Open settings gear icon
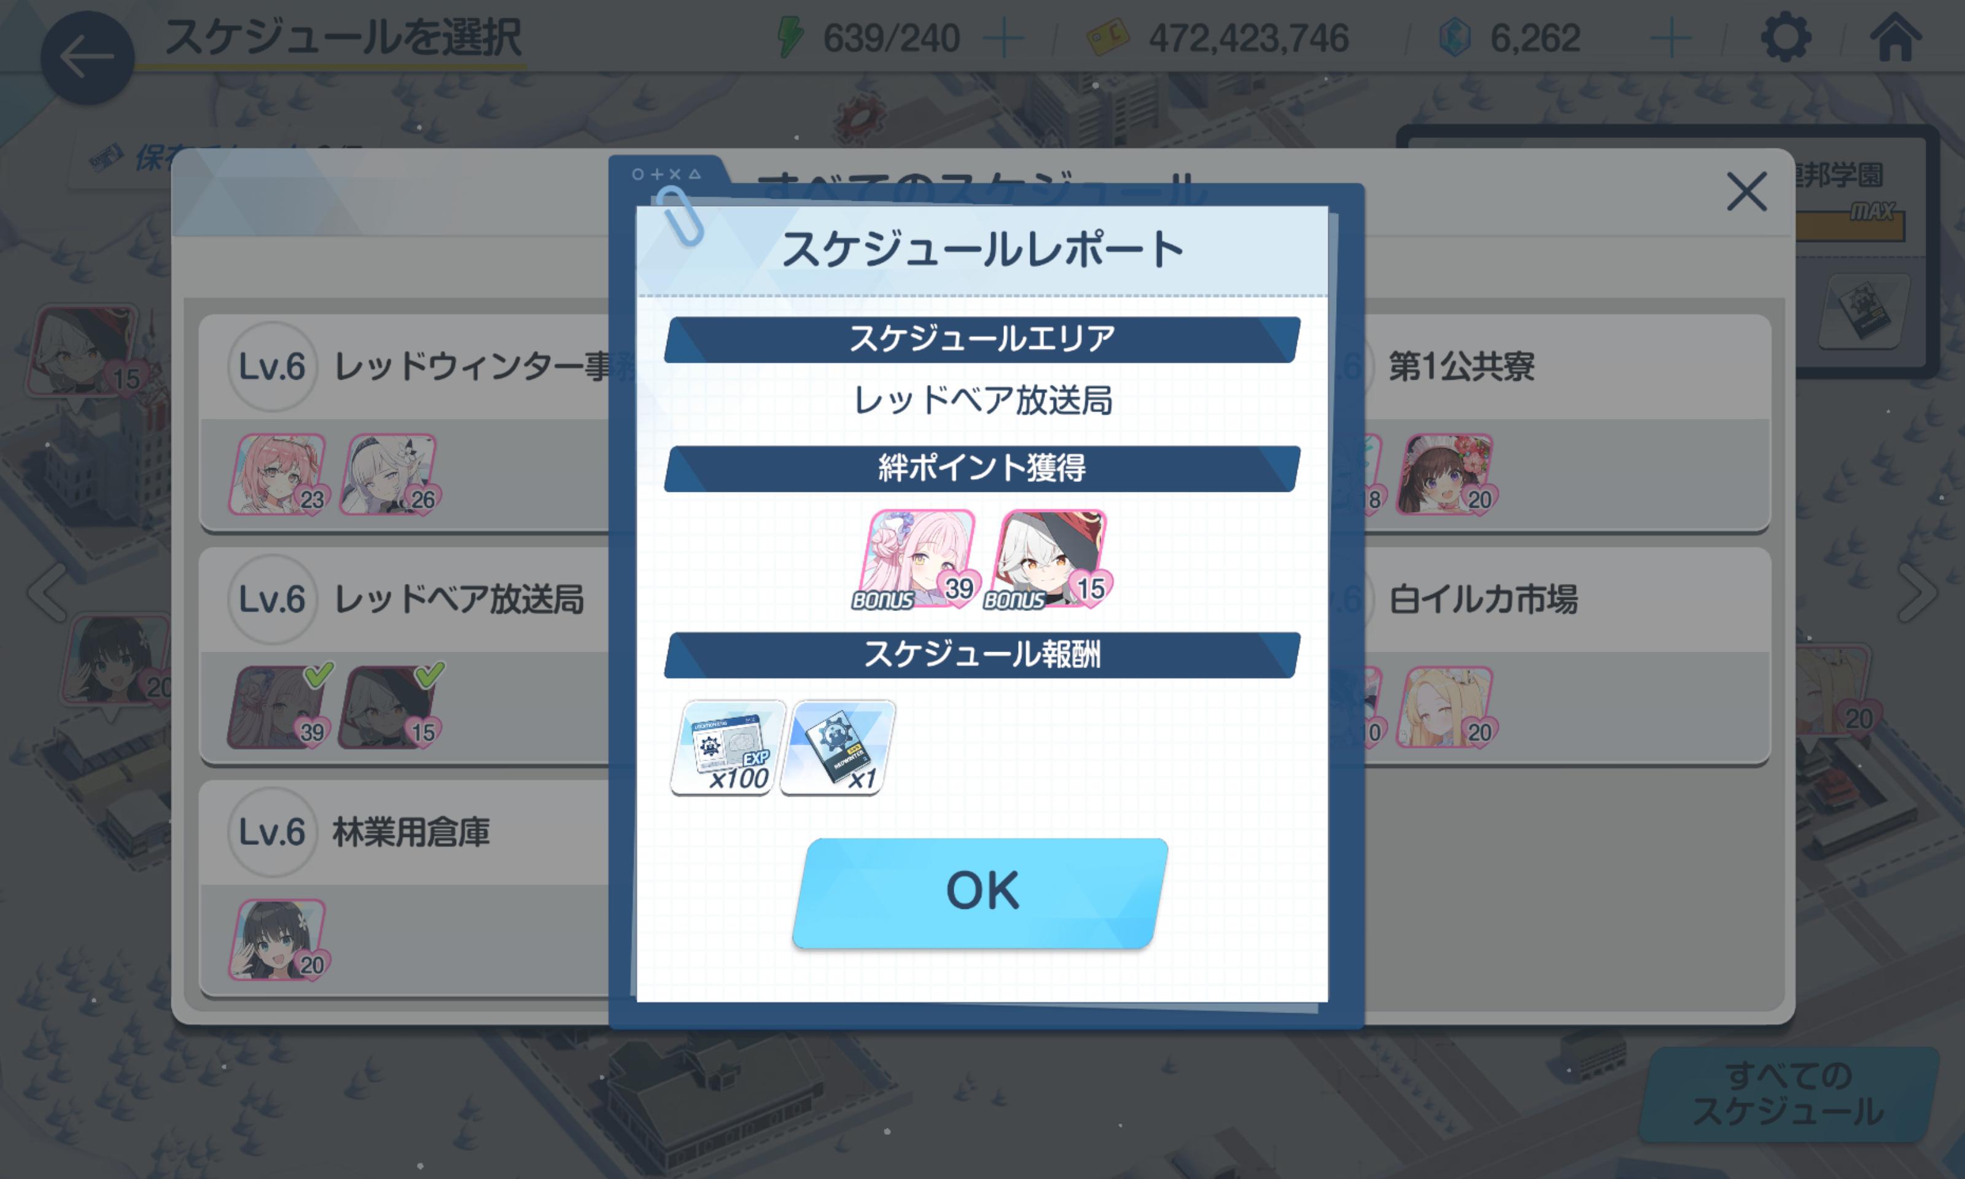The height and width of the screenshot is (1179, 1965). 1786,37
